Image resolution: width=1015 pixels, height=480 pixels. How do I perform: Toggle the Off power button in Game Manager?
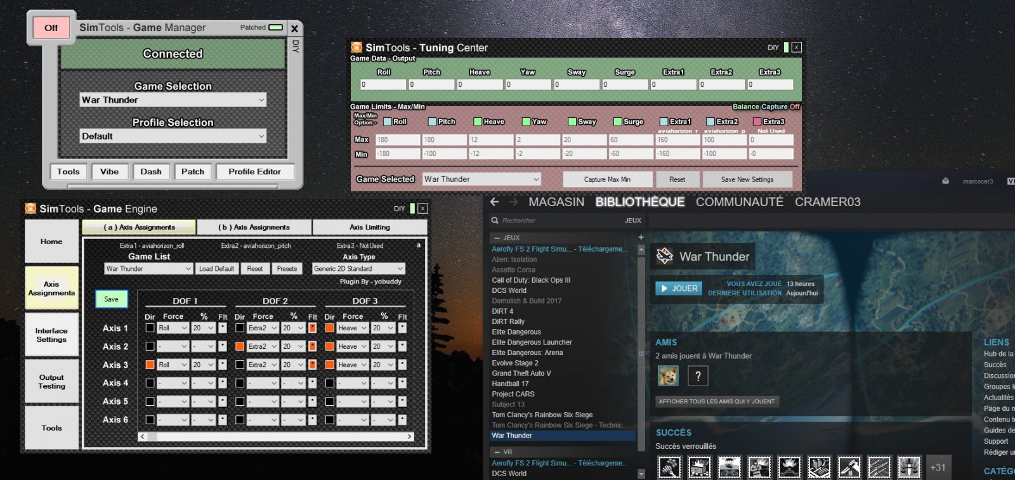tap(51, 28)
